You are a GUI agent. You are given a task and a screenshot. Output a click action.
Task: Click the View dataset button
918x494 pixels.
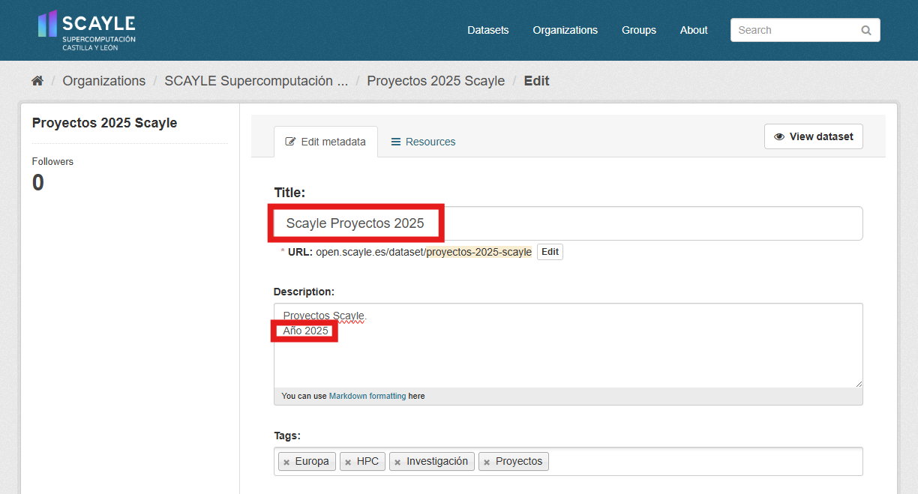814,136
